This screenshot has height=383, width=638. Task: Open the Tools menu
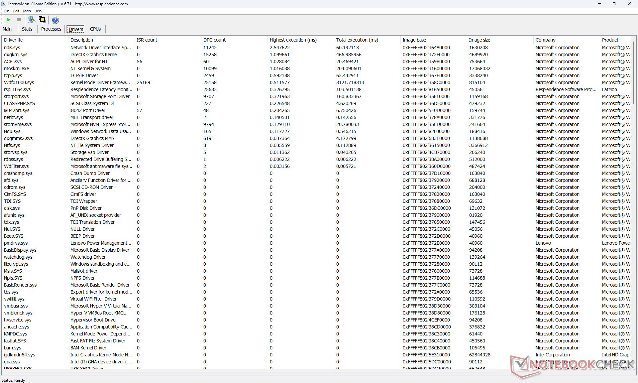tap(27, 11)
